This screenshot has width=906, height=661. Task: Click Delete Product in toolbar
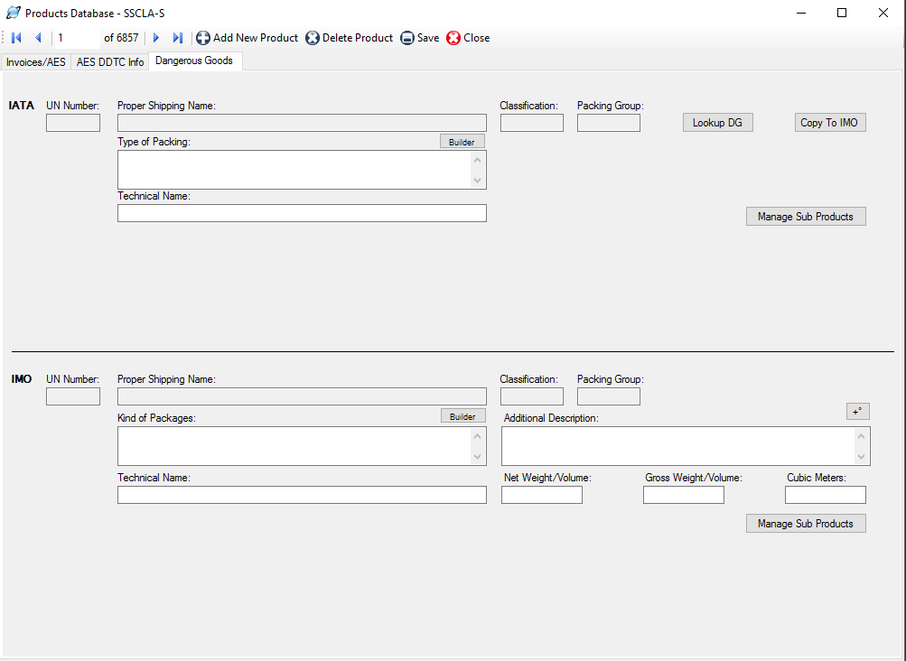tap(350, 38)
